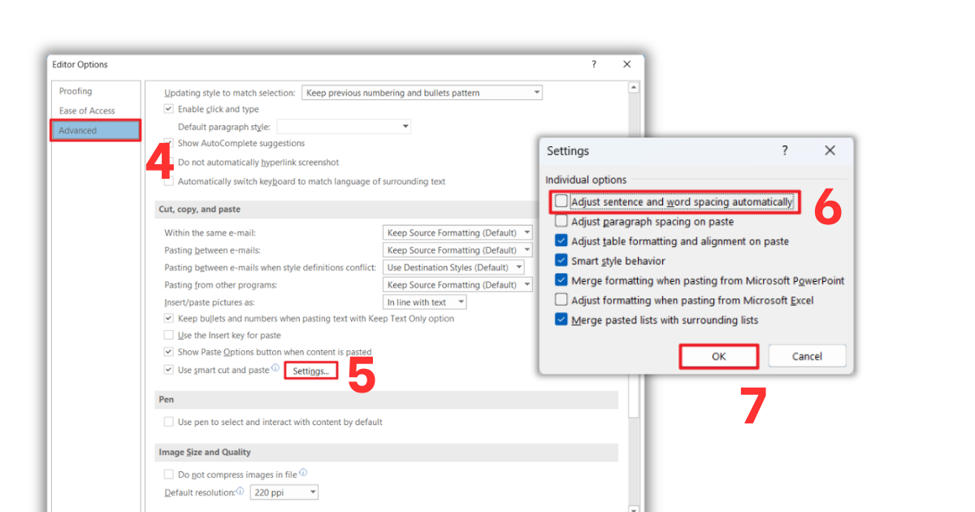The image size is (975, 512).
Task: Select the Advanced category
Action: [95, 130]
